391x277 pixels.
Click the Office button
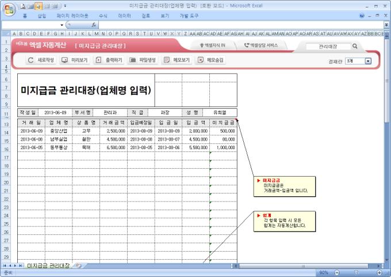pyautogui.click(x=8, y=8)
